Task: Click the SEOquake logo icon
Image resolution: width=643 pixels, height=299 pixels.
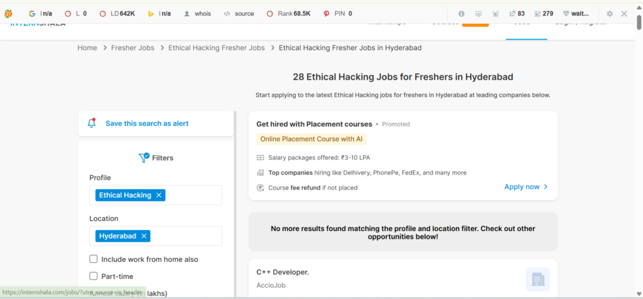Action: 8,14
